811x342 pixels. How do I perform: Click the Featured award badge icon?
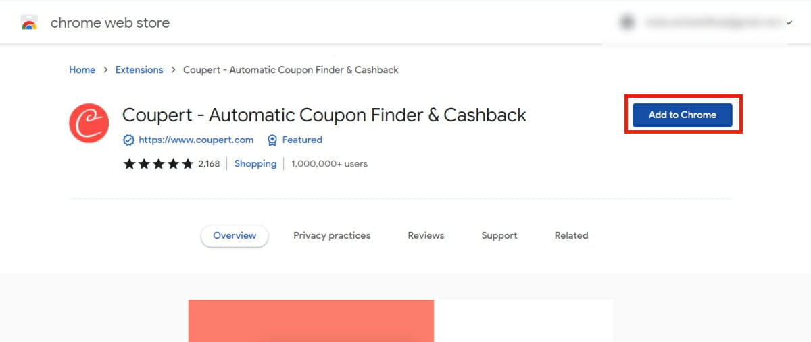pos(272,140)
